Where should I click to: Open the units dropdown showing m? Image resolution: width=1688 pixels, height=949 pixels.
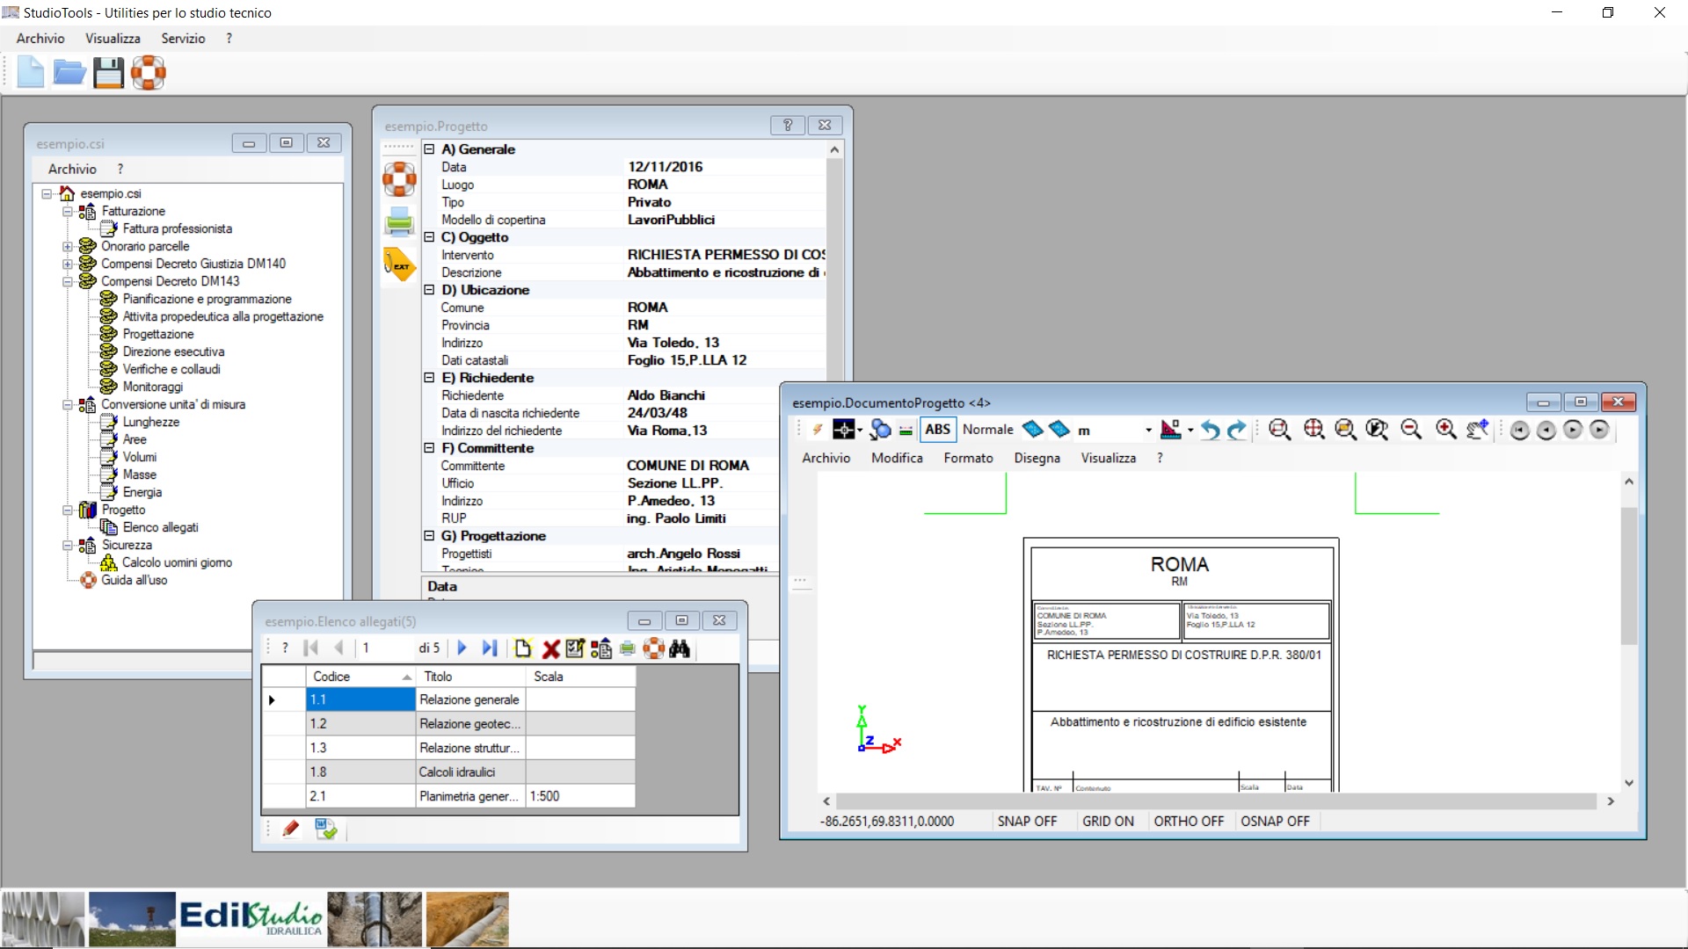coord(1148,431)
